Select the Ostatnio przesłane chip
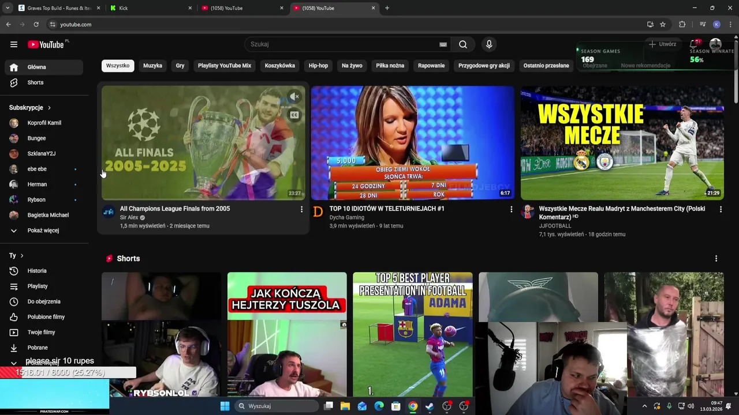 tap(546, 66)
